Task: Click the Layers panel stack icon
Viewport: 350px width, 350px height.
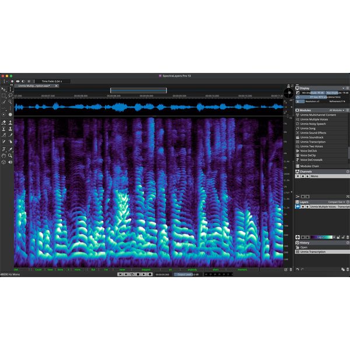Action: 297,202
